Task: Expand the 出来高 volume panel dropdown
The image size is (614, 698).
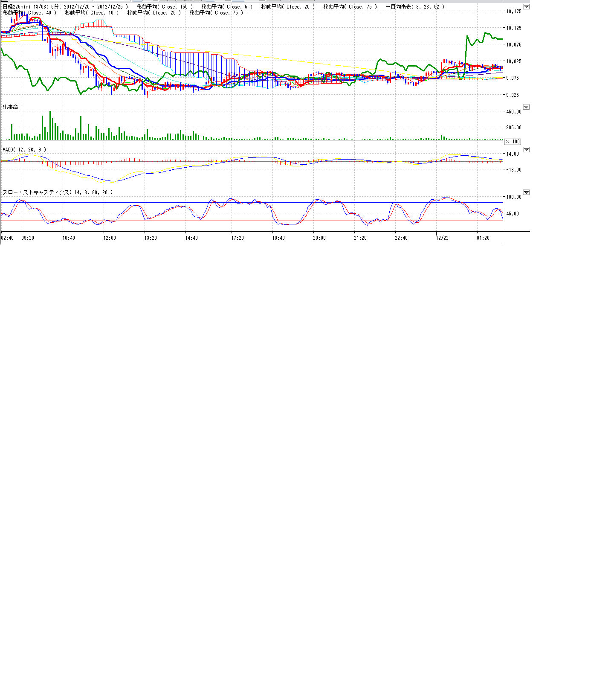Action: tap(526, 107)
